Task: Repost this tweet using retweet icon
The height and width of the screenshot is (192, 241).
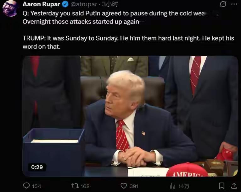Action: click(75, 186)
